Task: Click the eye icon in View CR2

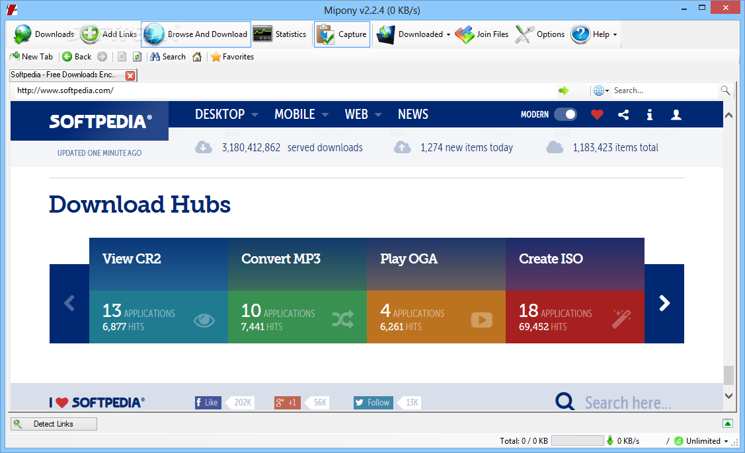Action: (x=204, y=320)
